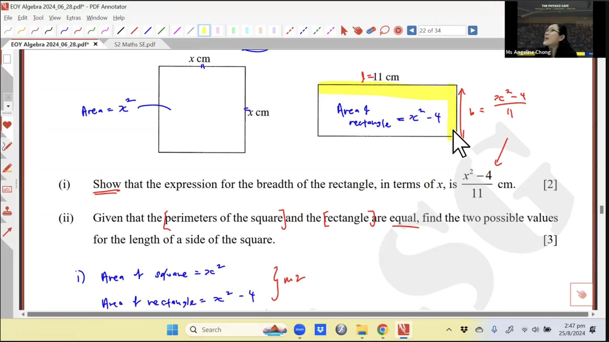The height and width of the screenshot is (342, 609).
Task: Select the text box 'ab' annotation tool
Action: (x=7, y=189)
